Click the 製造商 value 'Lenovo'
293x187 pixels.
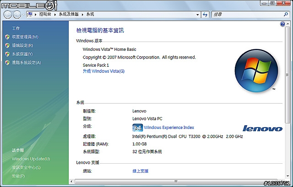[139, 111]
